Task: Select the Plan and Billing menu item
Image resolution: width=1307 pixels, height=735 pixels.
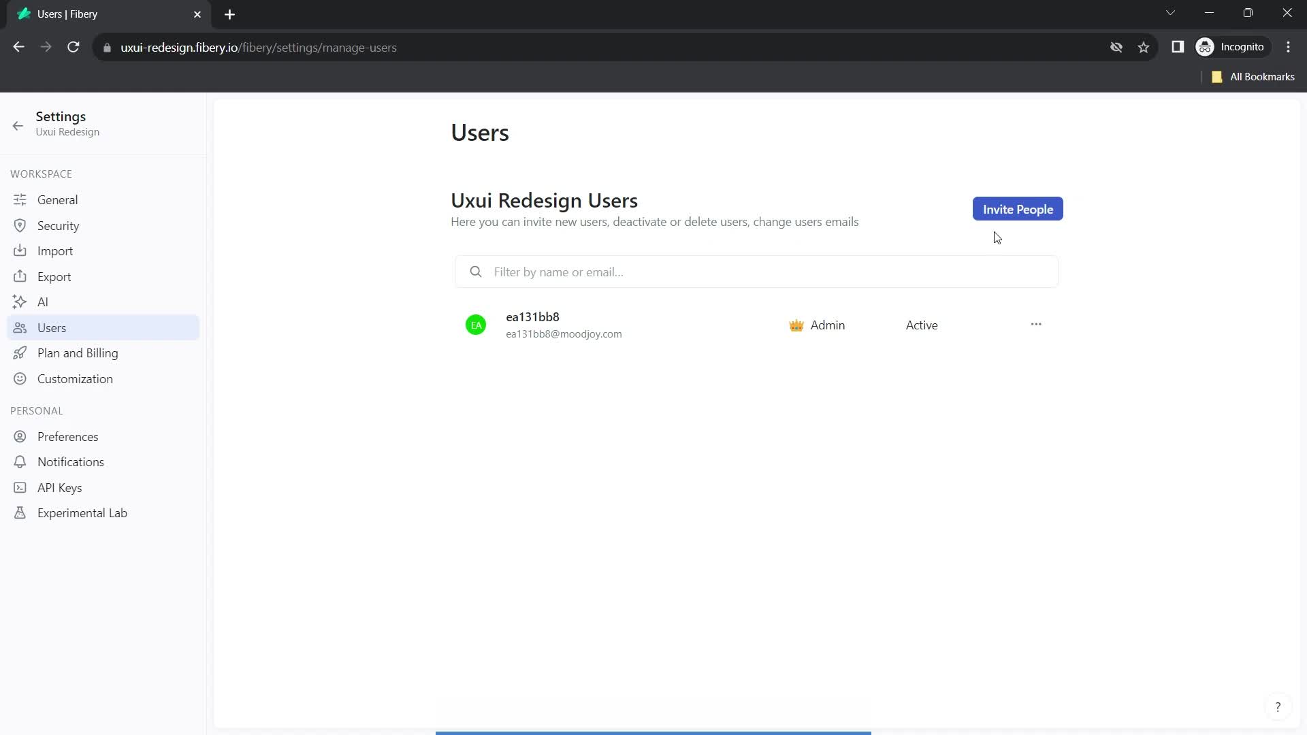Action: (x=77, y=353)
